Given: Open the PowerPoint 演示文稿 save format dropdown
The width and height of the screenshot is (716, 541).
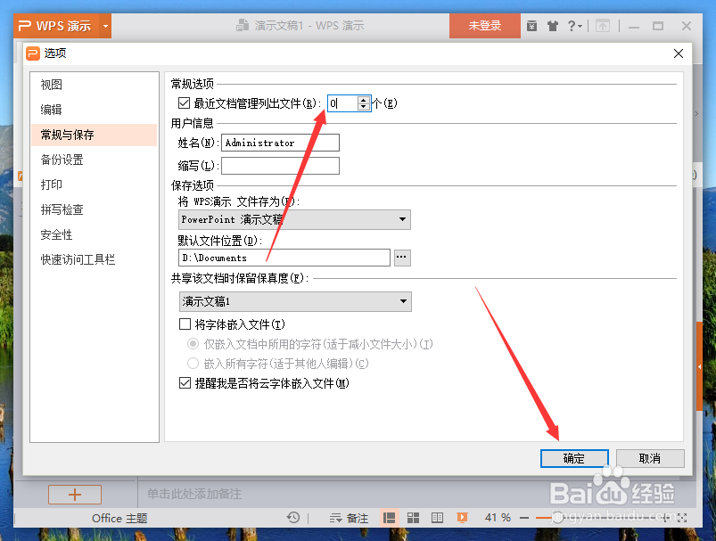Looking at the screenshot, I should pyautogui.click(x=294, y=219).
